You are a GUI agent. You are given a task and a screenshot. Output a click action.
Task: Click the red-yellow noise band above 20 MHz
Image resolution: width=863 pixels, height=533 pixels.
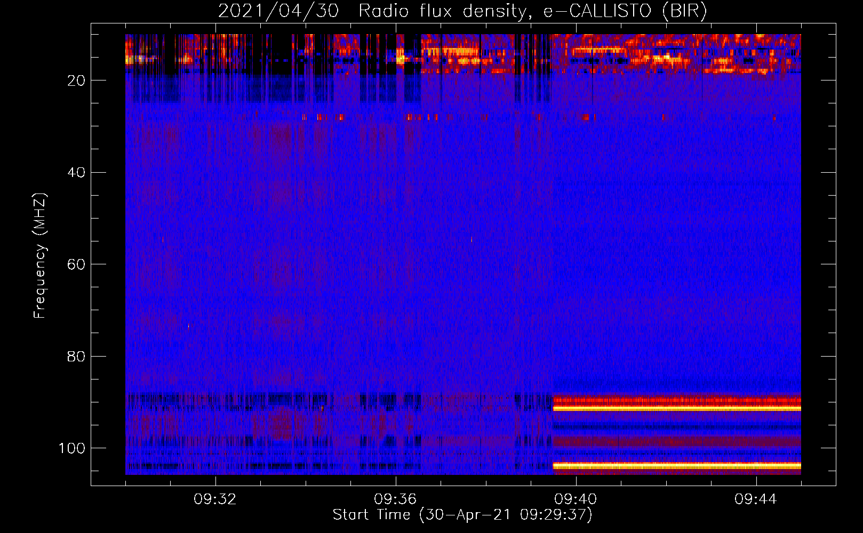point(676,53)
